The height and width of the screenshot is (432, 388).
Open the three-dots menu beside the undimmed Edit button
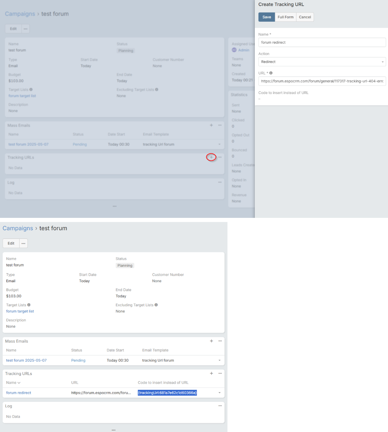pyautogui.click(x=23, y=243)
